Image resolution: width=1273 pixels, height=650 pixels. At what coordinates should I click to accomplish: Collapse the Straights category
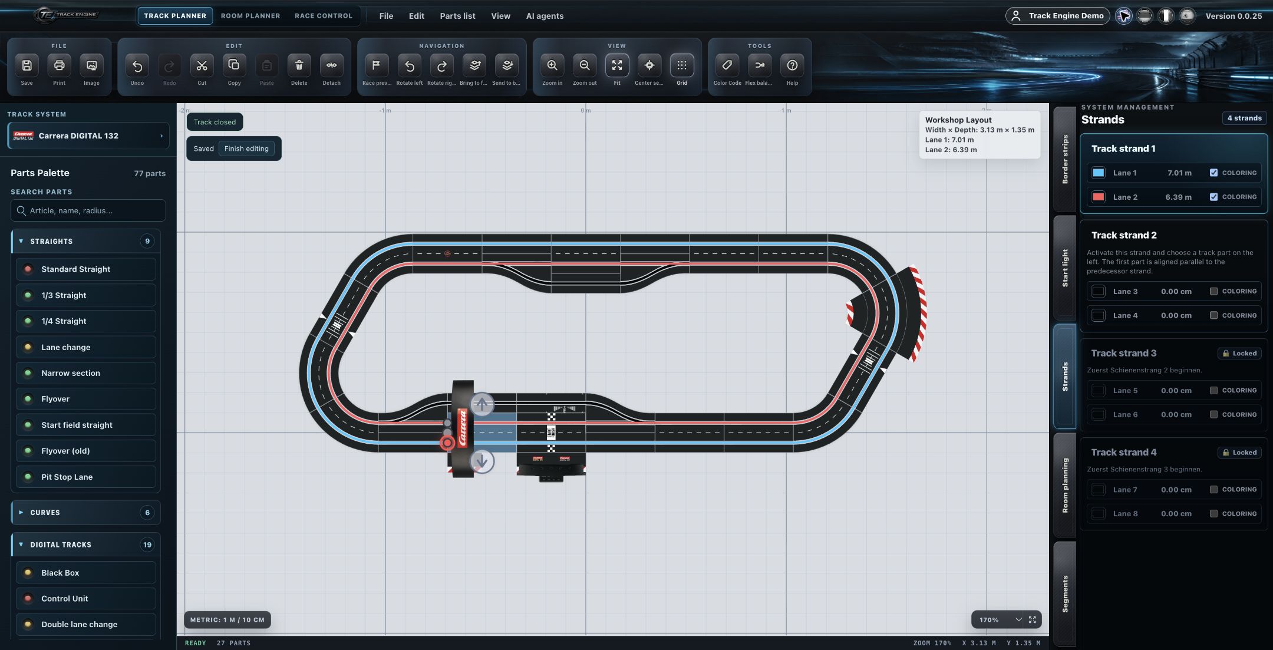pyautogui.click(x=85, y=241)
